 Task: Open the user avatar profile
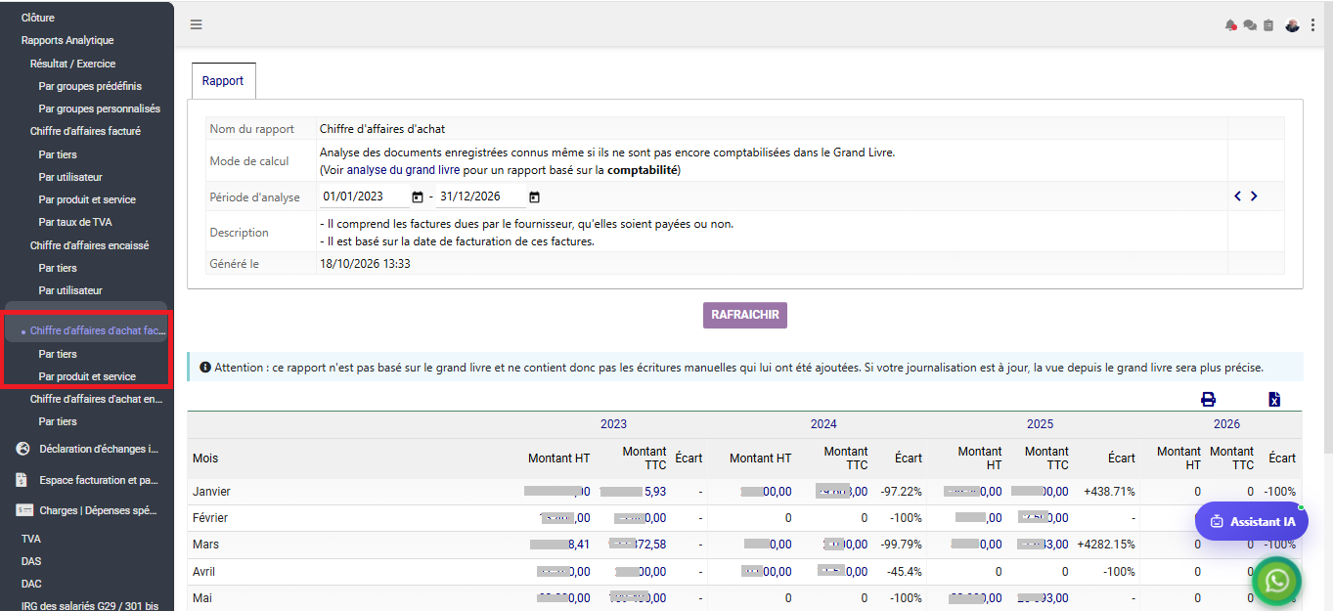pyautogui.click(x=1292, y=25)
